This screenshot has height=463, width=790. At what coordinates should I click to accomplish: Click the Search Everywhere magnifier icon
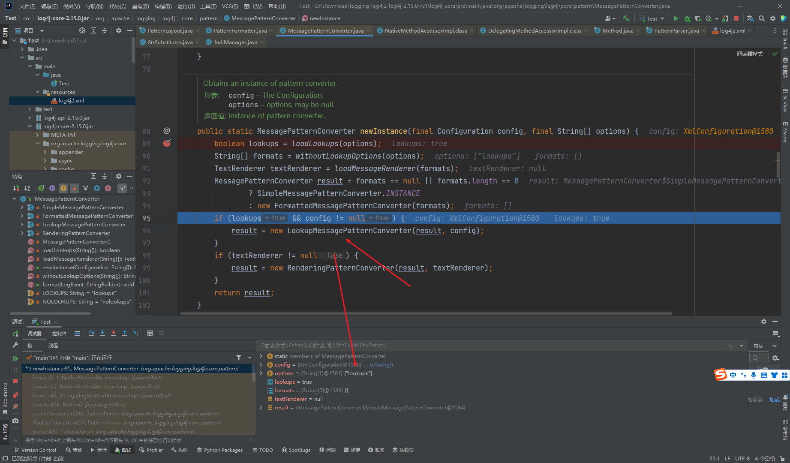[762, 18]
